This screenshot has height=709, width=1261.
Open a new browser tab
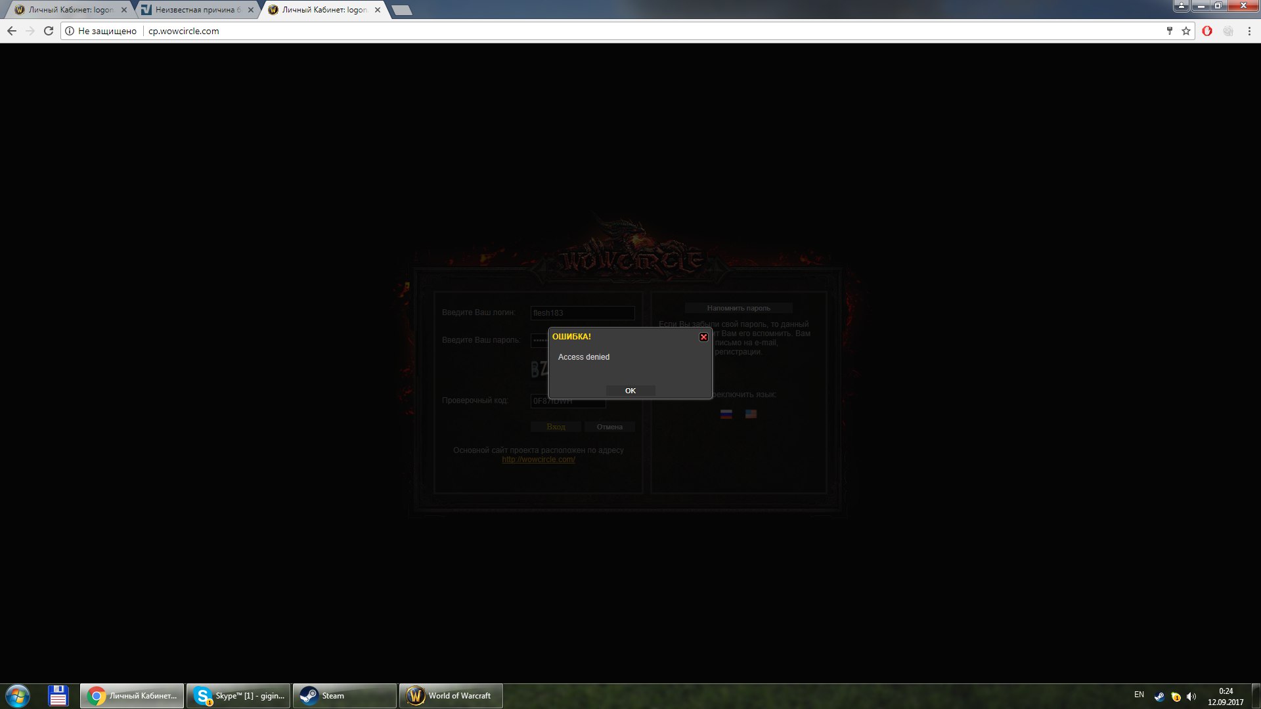[401, 10]
